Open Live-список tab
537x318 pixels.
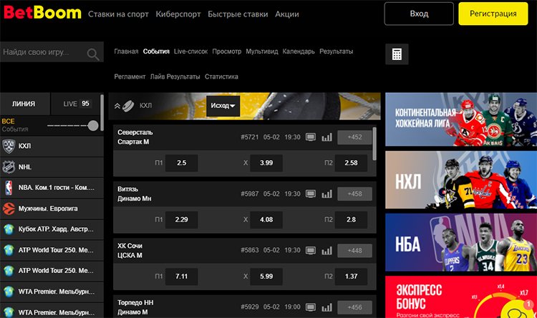pos(190,51)
